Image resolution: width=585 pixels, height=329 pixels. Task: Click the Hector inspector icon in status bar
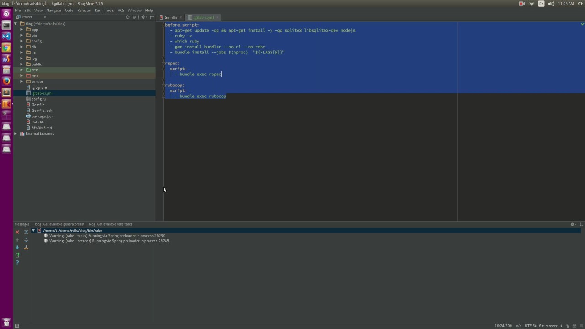(x=575, y=326)
